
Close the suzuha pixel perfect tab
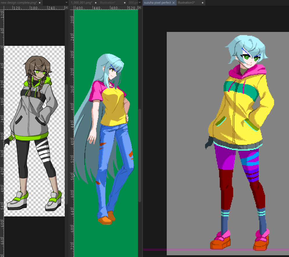pos(173,3)
